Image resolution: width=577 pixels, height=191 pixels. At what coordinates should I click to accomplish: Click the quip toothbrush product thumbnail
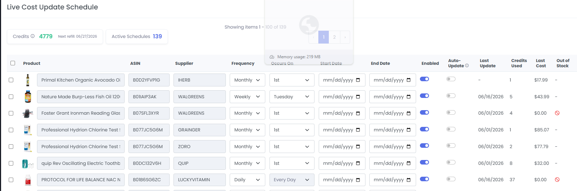tap(28, 163)
